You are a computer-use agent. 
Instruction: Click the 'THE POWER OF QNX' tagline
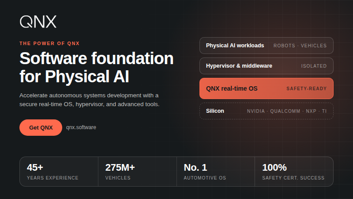click(x=49, y=43)
